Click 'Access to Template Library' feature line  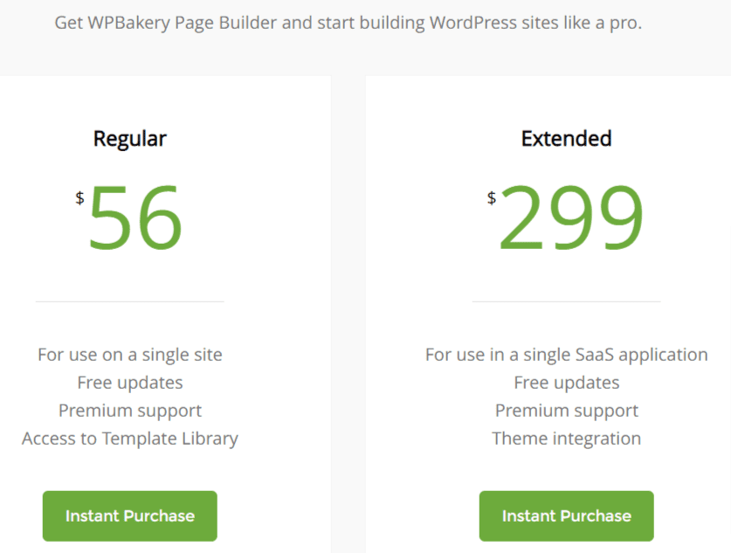point(130,439)
